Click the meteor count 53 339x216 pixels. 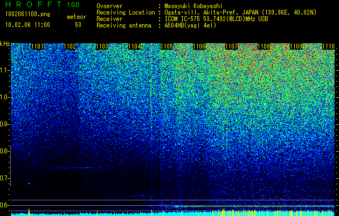click(78, 25)
